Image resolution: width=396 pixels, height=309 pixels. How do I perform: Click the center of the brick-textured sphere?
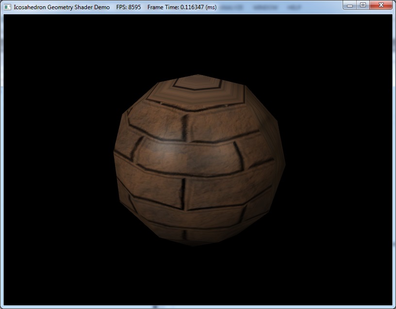198,160
